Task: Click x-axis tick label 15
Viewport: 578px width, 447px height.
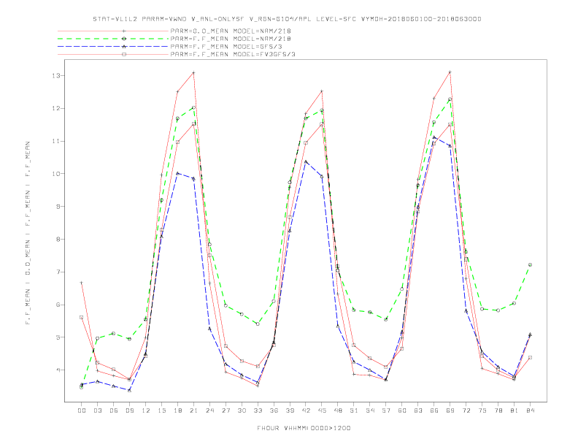Action: [x=161, y=410]
